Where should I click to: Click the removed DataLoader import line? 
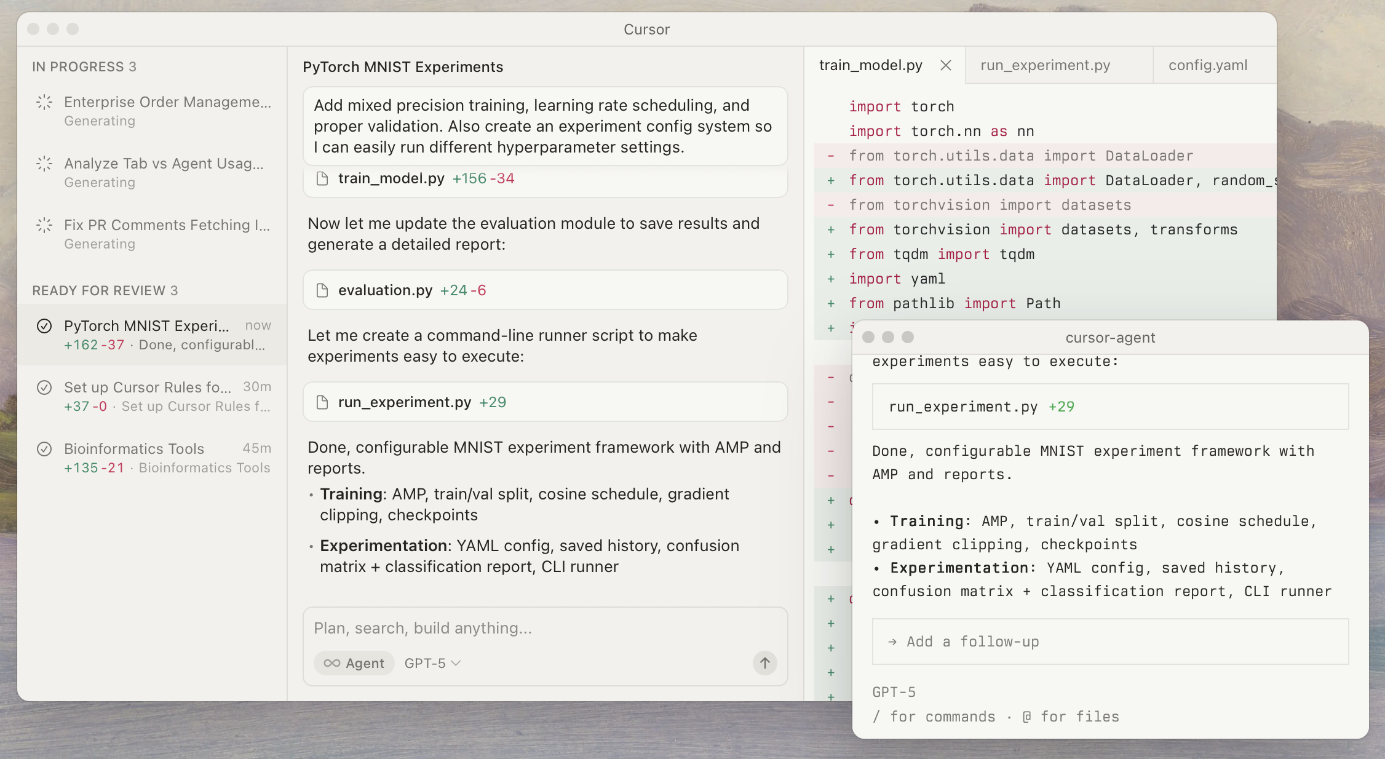pyautogui.click(x=1045, y=156)
